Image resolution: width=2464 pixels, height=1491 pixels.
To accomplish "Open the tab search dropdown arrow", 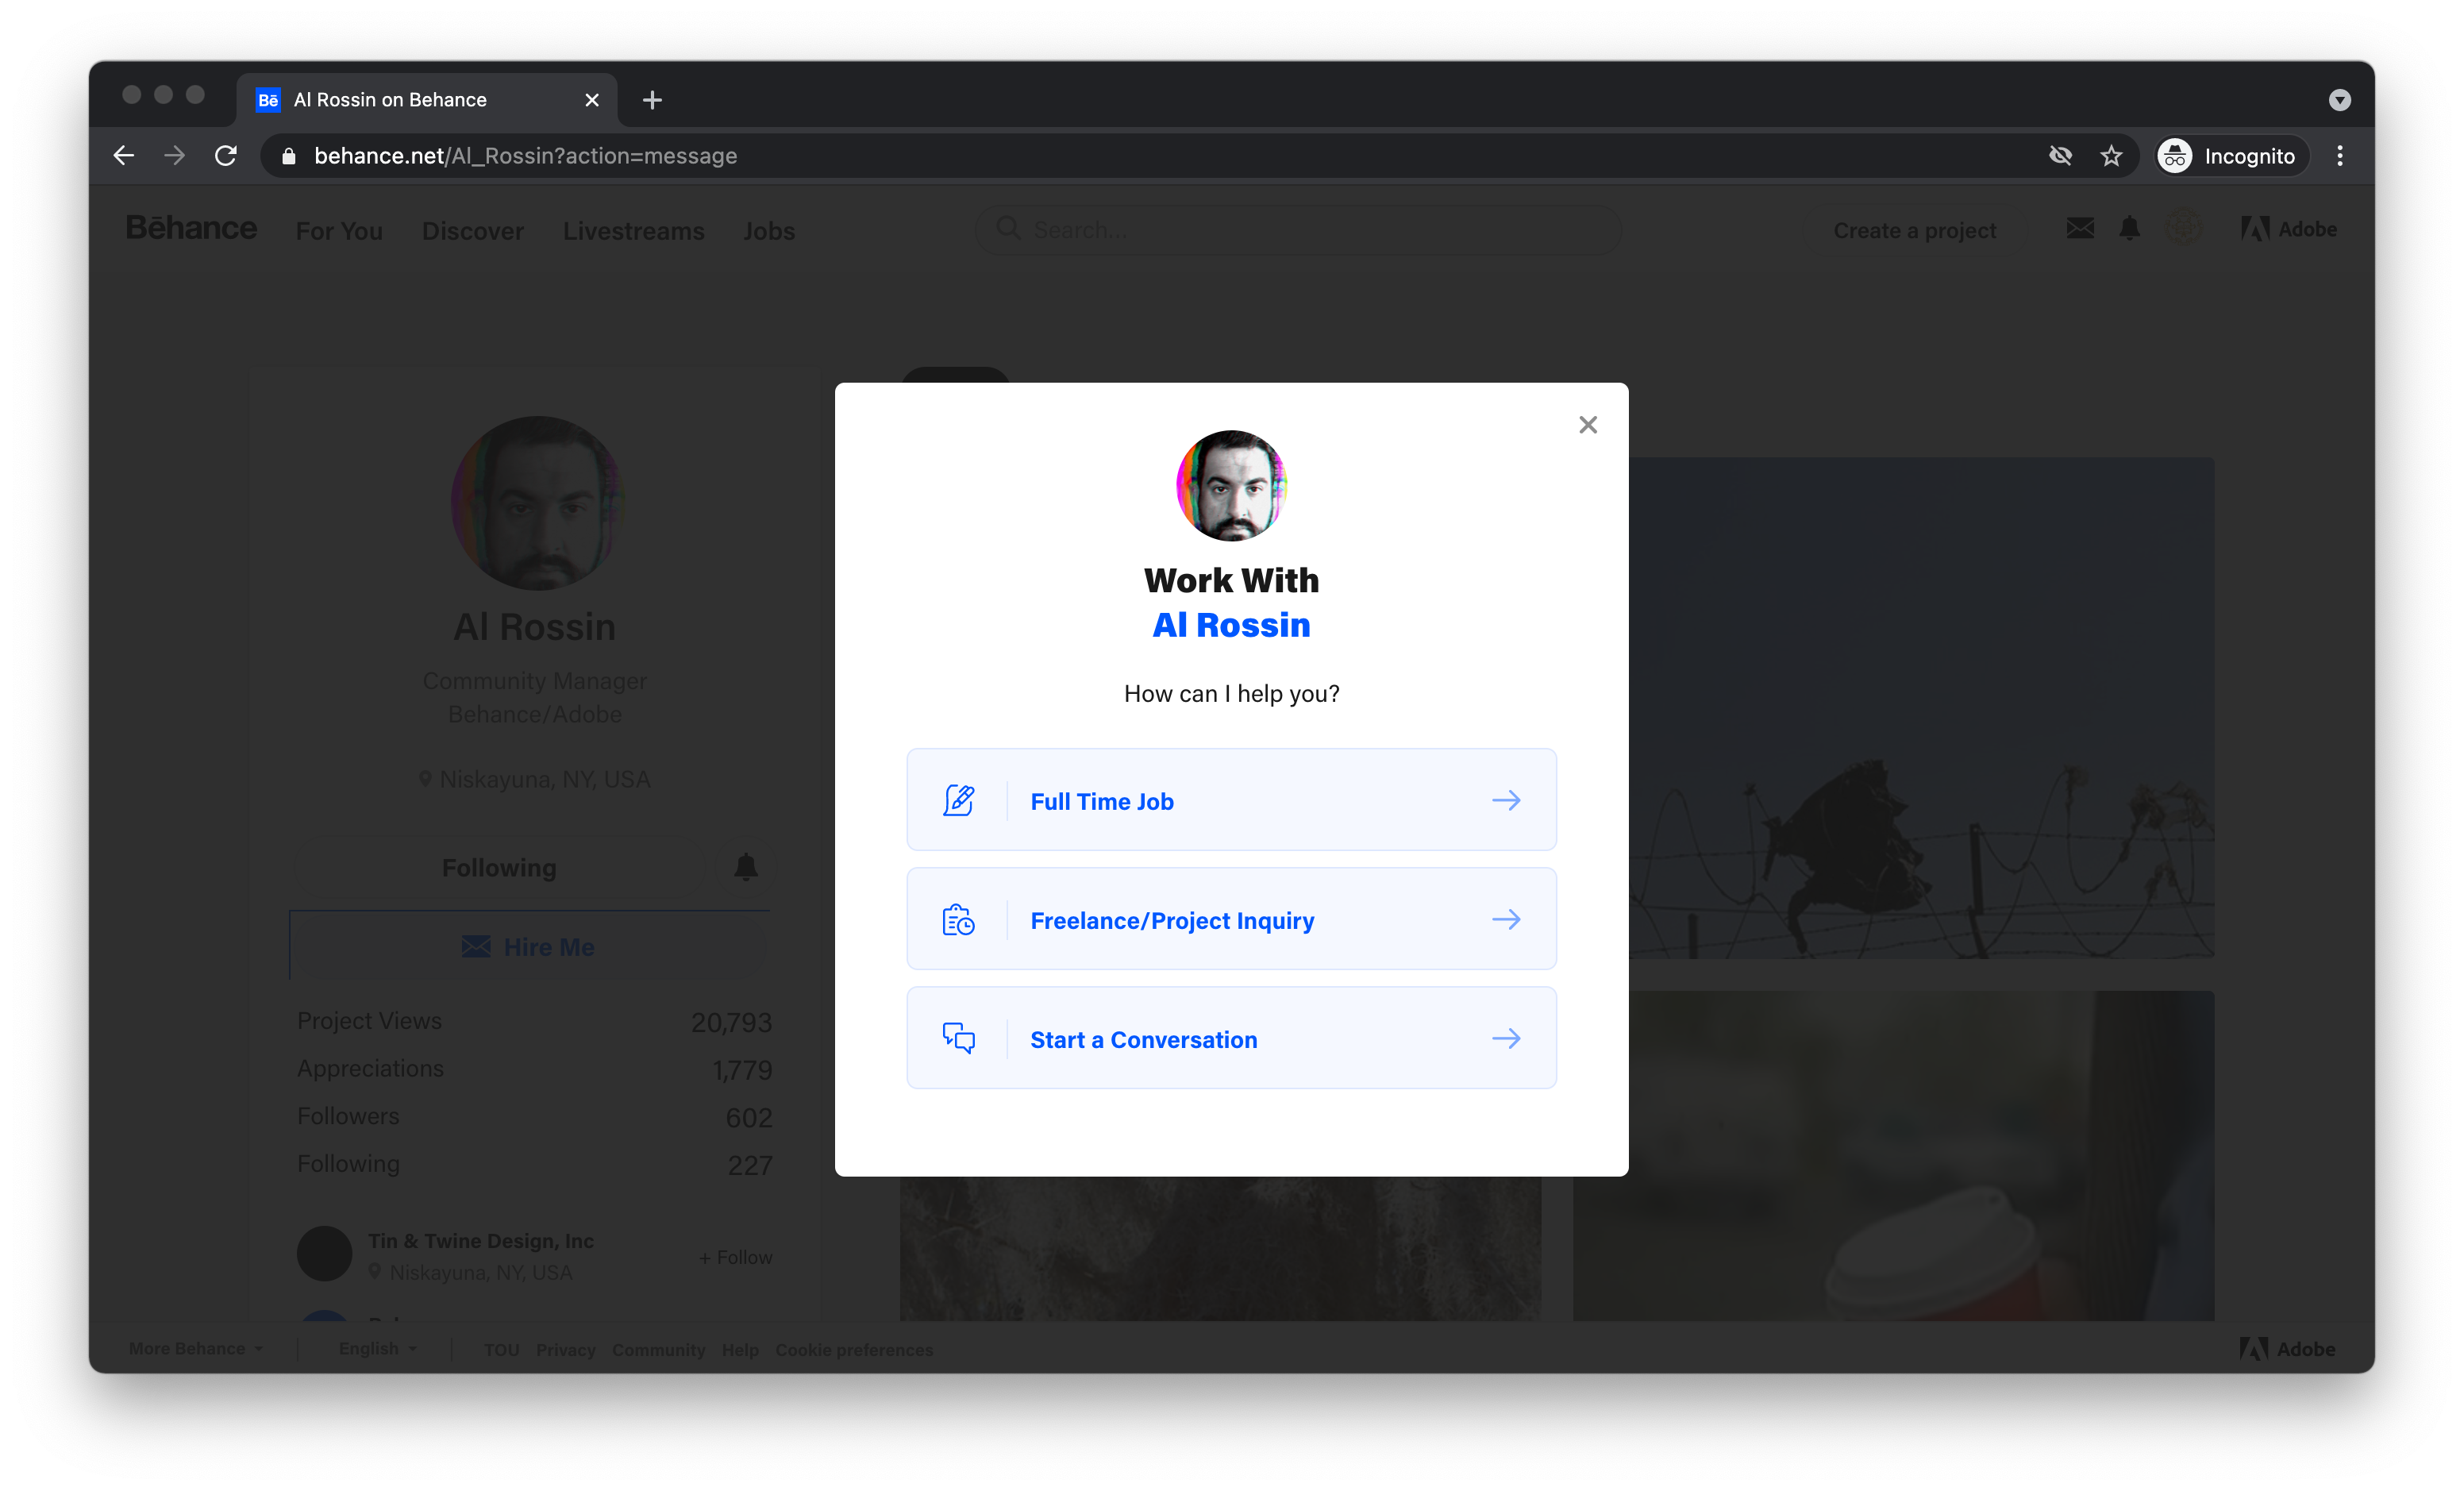I will pos(2339,100).
